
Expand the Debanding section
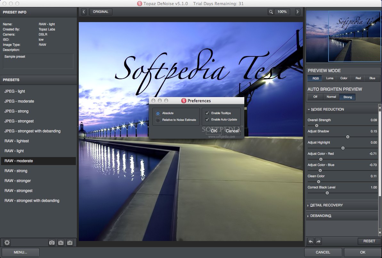(321, 216)
